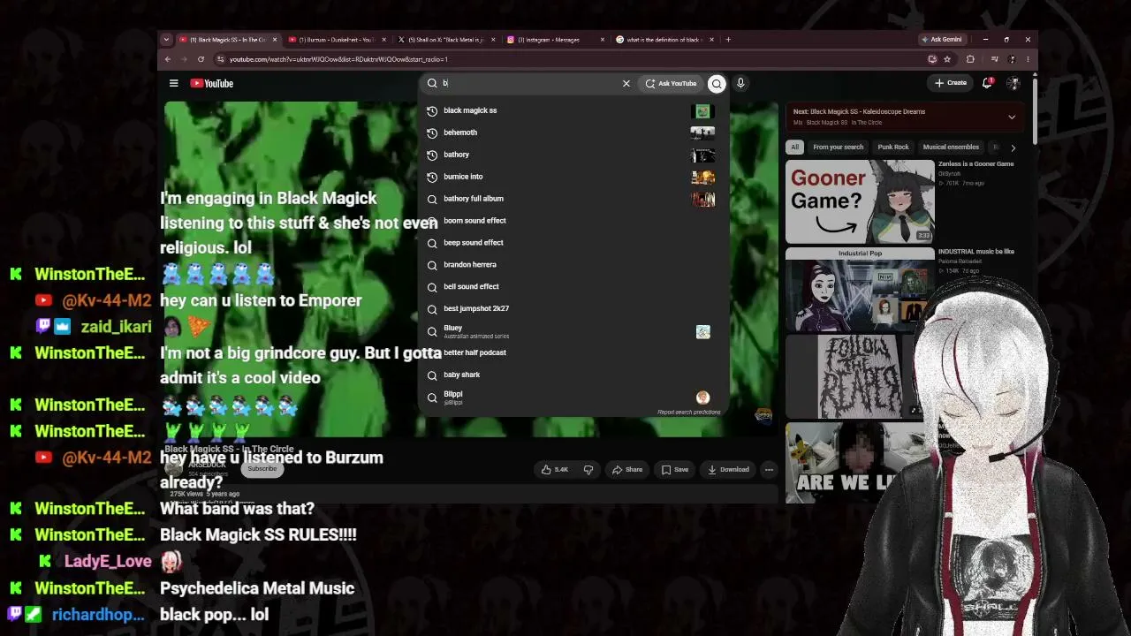Like the video with thumbs up

click(x=555, y=470)
